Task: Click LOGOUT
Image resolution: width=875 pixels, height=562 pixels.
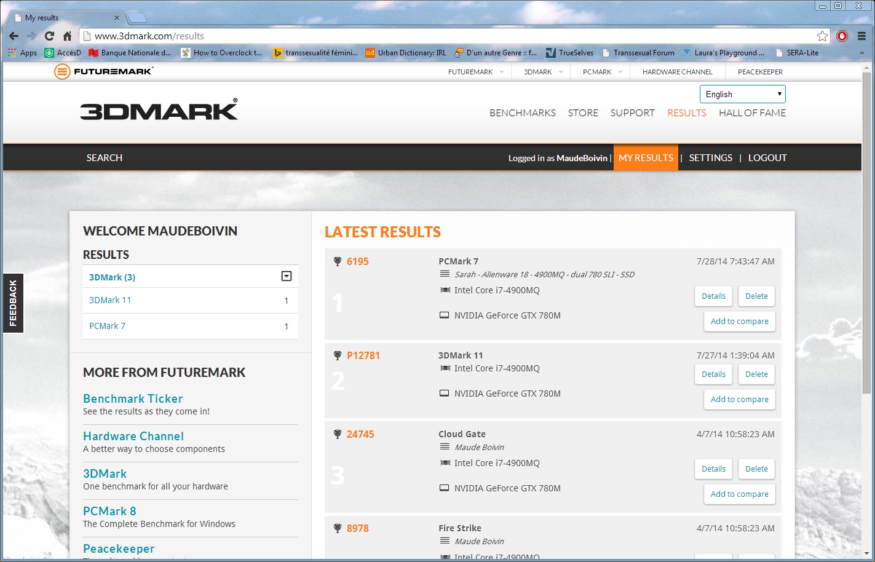Action: click(x=767, y=158)
